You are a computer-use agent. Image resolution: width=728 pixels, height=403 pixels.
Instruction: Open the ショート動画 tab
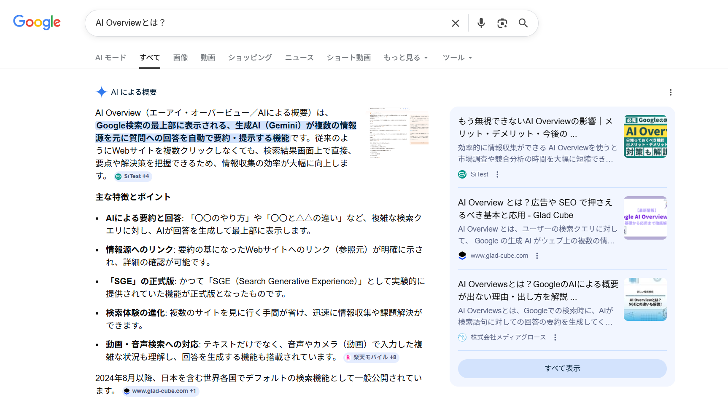349,58
